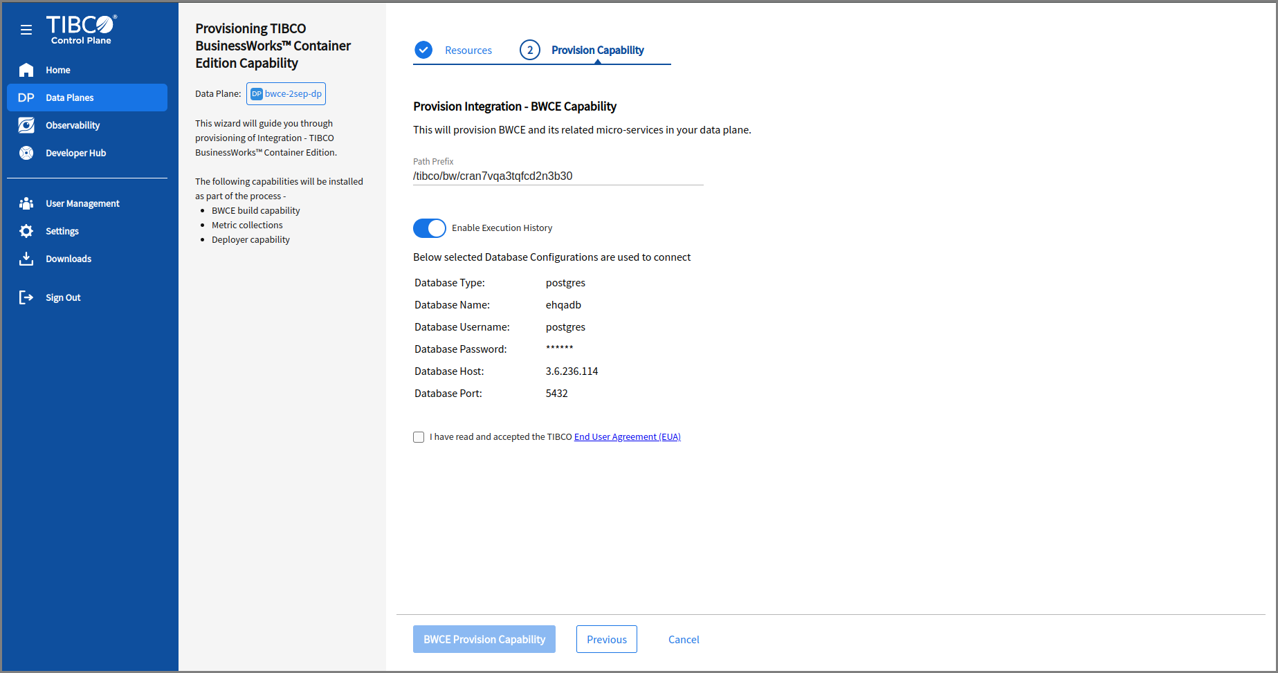
Task: Click the 'Provision Integration - BWCE Capability' heading
Action: 515,107
